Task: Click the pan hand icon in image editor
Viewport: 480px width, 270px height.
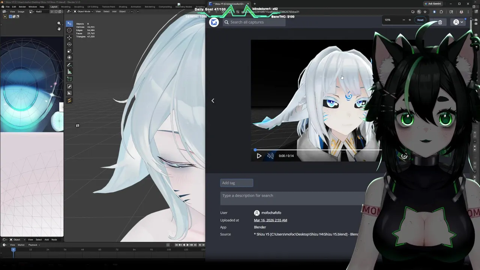Action: (x=59, y=29)
